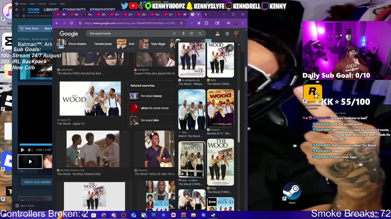Open related search 'the wood stacey'
Image resolution: width=391 pixels, height=219 pixels.
click(151, 96)
